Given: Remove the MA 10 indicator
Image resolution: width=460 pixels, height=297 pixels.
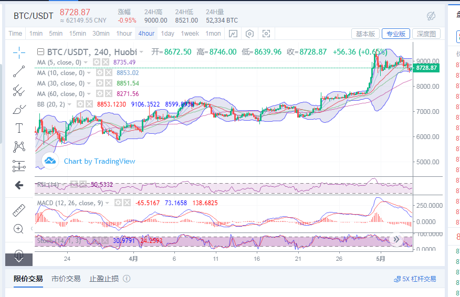Looking at the screenshot, I should point(109,73).
